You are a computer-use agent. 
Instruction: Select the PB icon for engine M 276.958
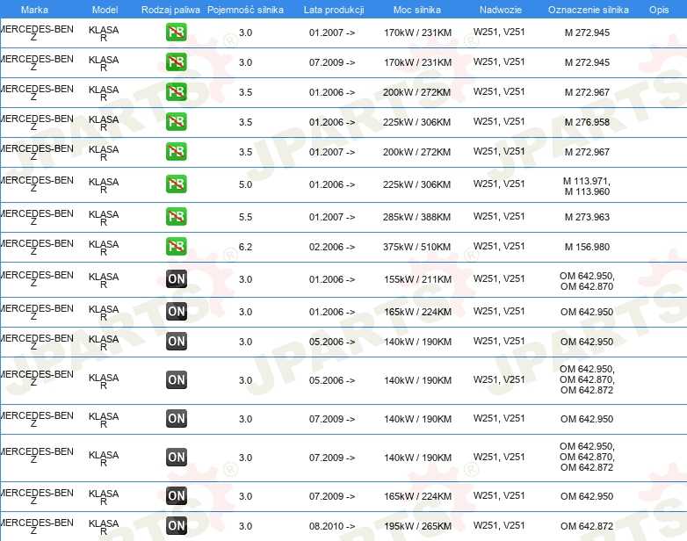click(176, 122)
